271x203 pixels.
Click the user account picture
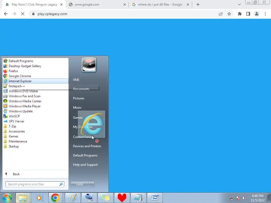click(89, 65)
